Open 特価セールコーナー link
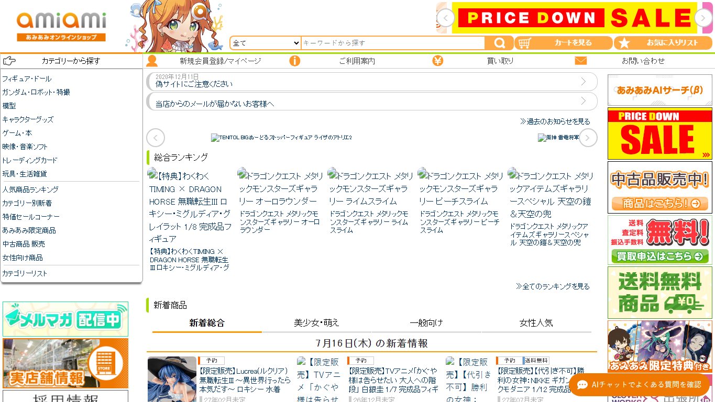715x402 pixels. (x=31, y=217)
